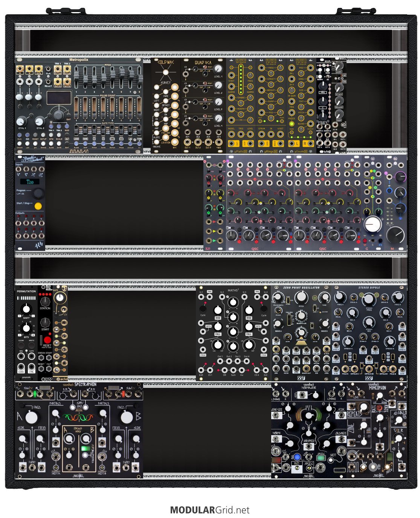Click the Maths Sum output jack
This screenshot has width=420, height=518.
point(233,370)
